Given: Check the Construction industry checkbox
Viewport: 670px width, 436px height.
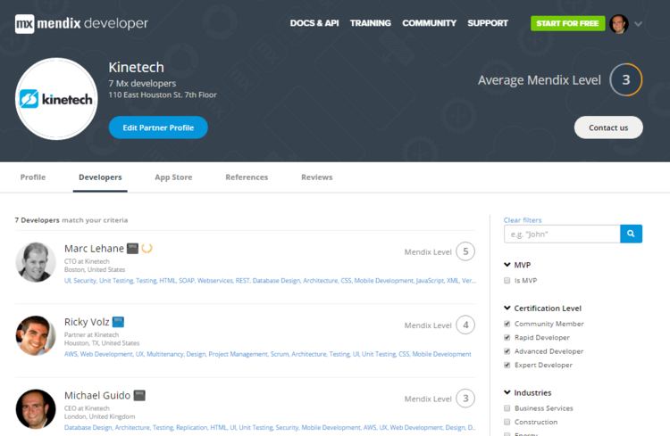Looking at the screenshot, I should point(507,422).
